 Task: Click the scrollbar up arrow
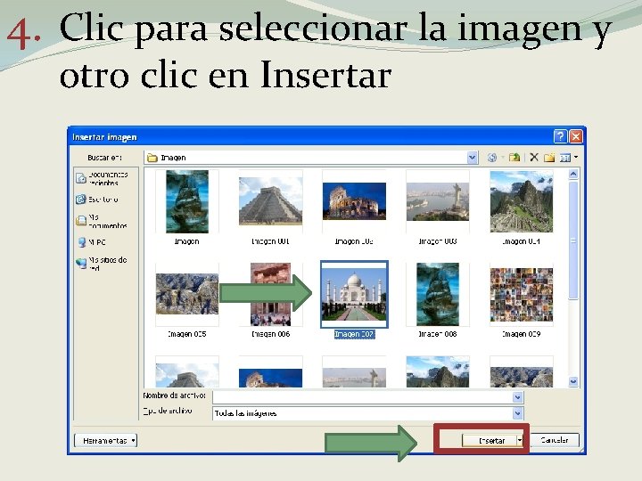(573, 175)
